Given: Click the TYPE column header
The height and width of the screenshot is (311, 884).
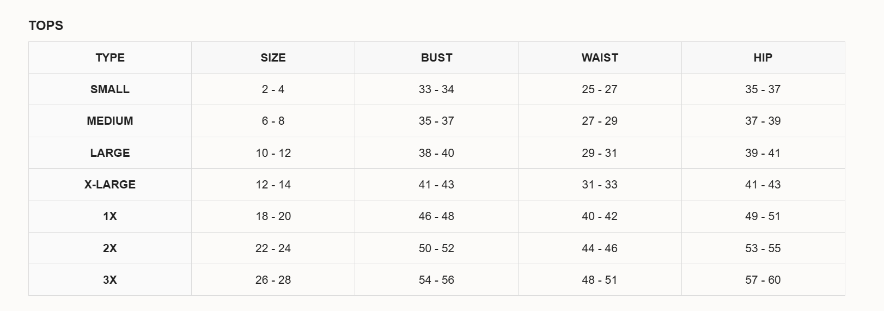Looking at the screenshot, I should click(x=110, y=58).
